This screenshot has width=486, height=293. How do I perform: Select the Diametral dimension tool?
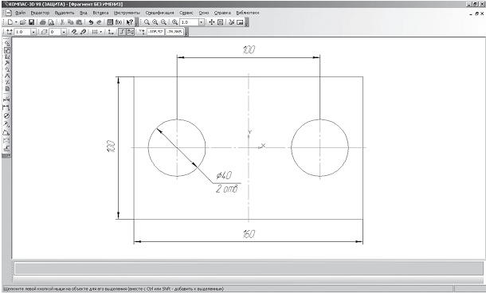click(x=6, y=115)
